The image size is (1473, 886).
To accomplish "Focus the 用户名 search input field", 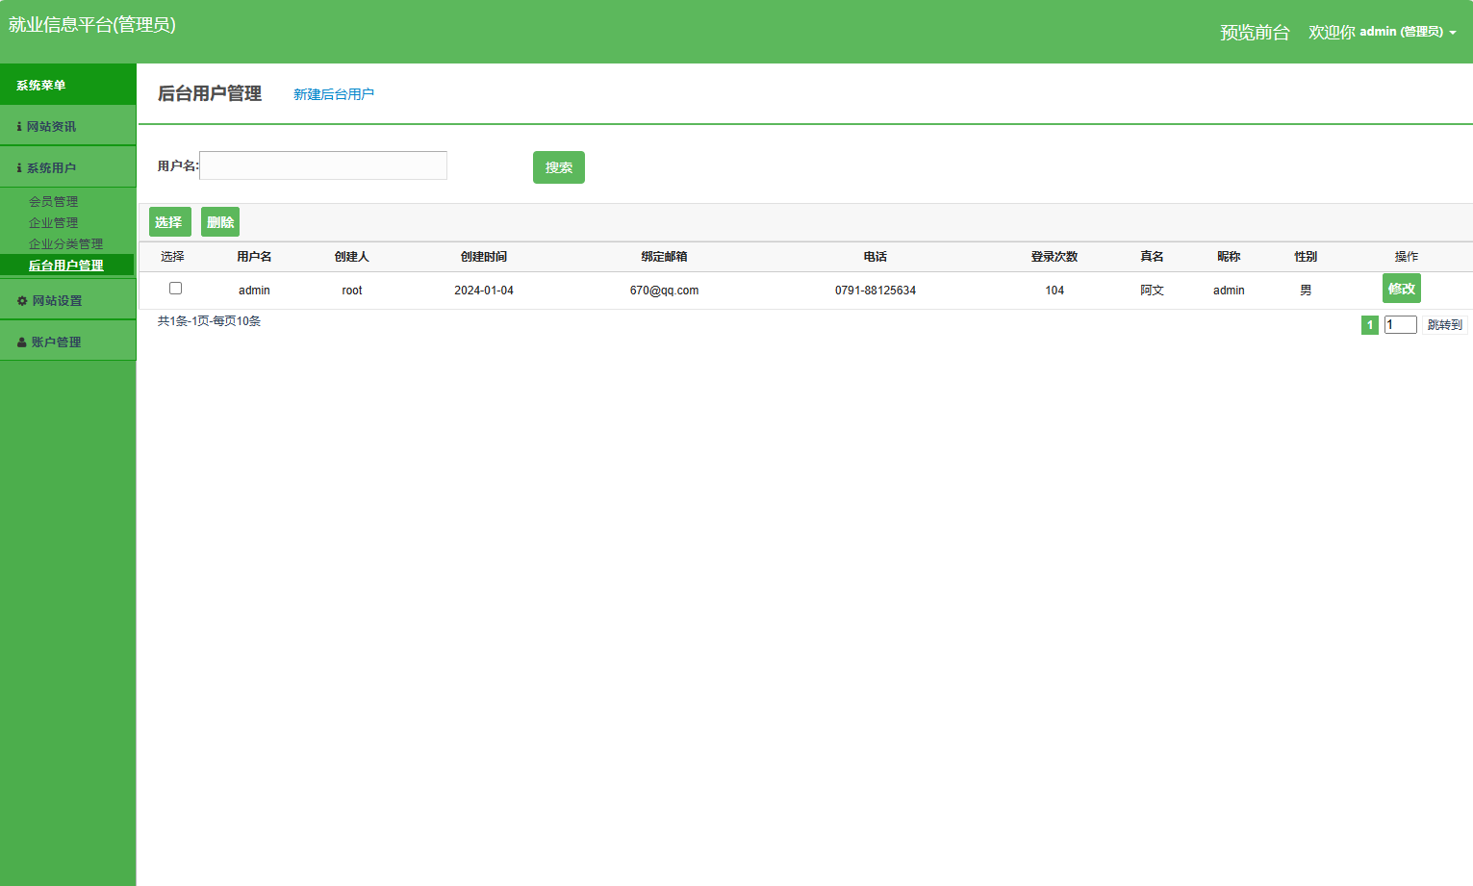I will tap(323, 165).
